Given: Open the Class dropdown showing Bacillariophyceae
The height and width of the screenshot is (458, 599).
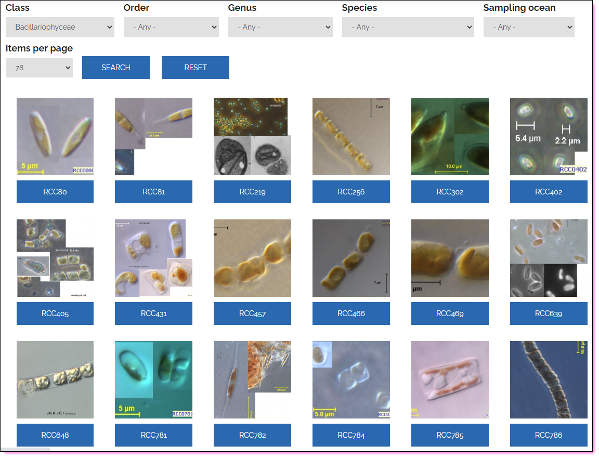Looking at the screenshot, I should click(60, 27).
